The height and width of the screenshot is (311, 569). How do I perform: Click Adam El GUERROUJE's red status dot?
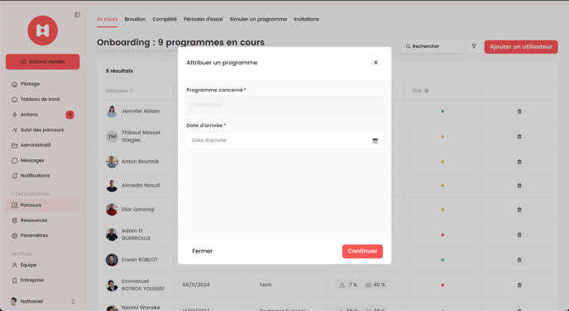click(442, 235)
